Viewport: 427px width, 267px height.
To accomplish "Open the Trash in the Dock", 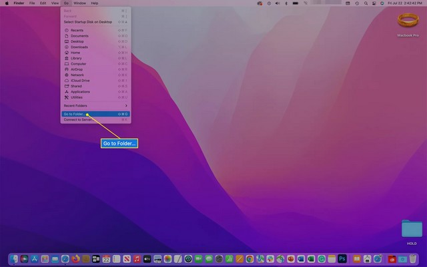I will pos(412,258).
